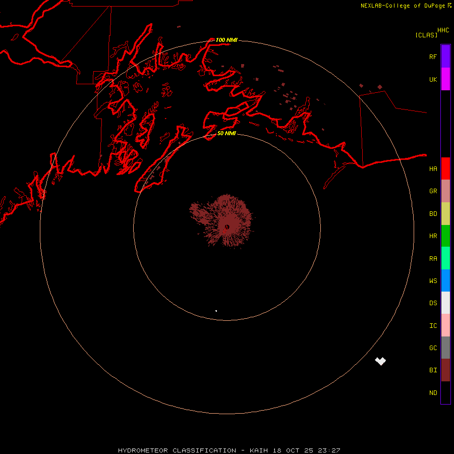The width and height of the screenshot is (454, 454).
Task: Click the '50 NMI' range ring label
Action: pos(226,133)
